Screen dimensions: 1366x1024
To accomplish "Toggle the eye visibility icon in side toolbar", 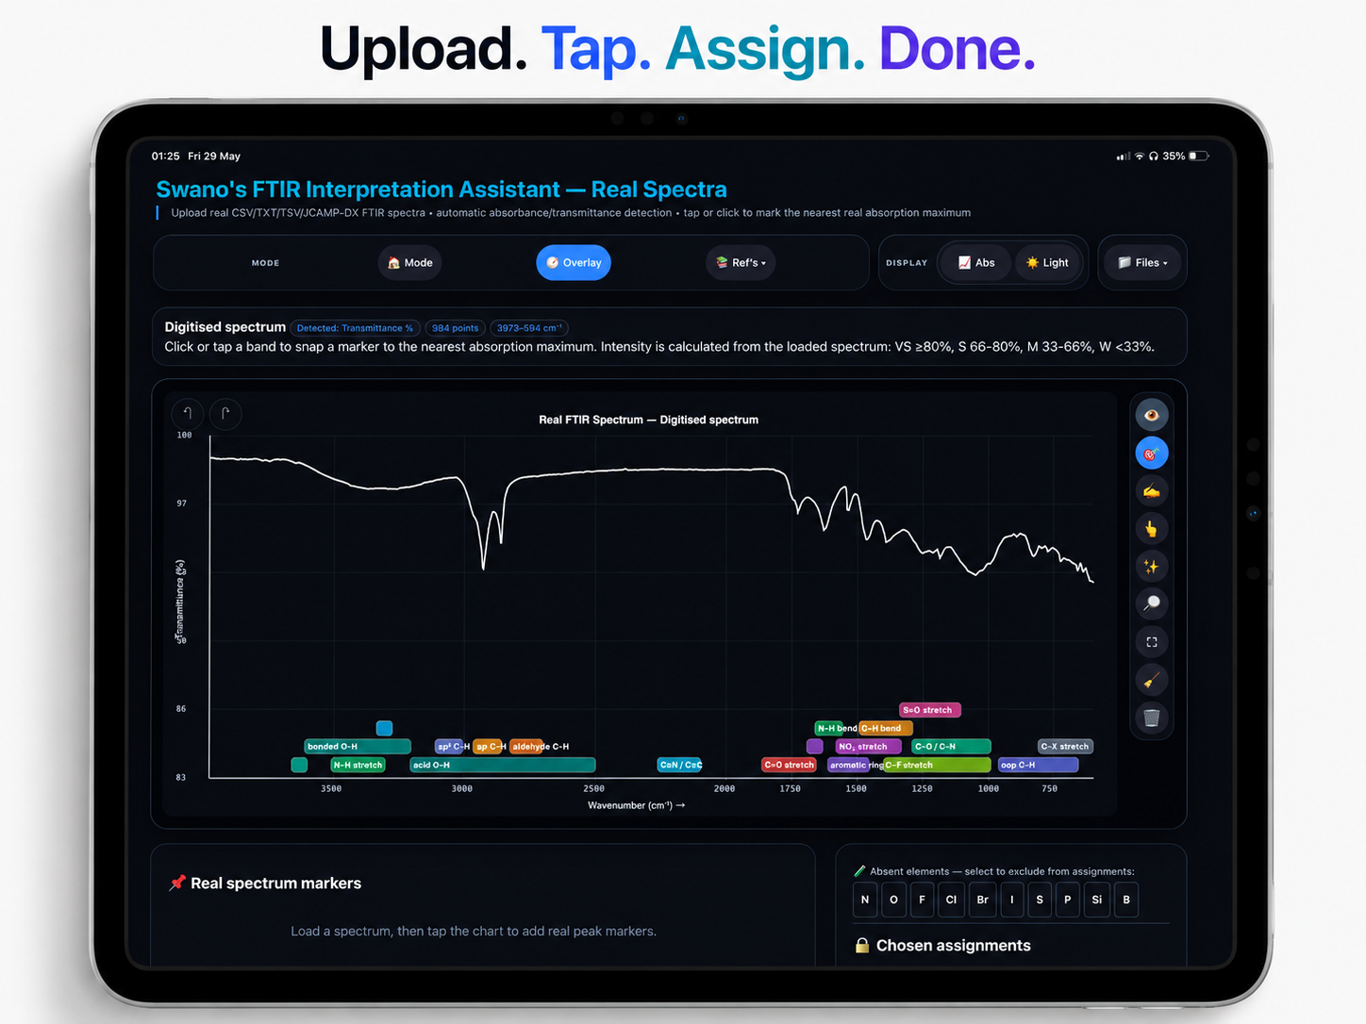I will tap(1151, 415).
